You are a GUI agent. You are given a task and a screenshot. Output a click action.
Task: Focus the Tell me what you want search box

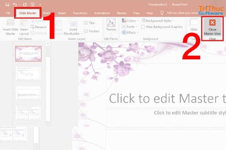pos(182,13)
